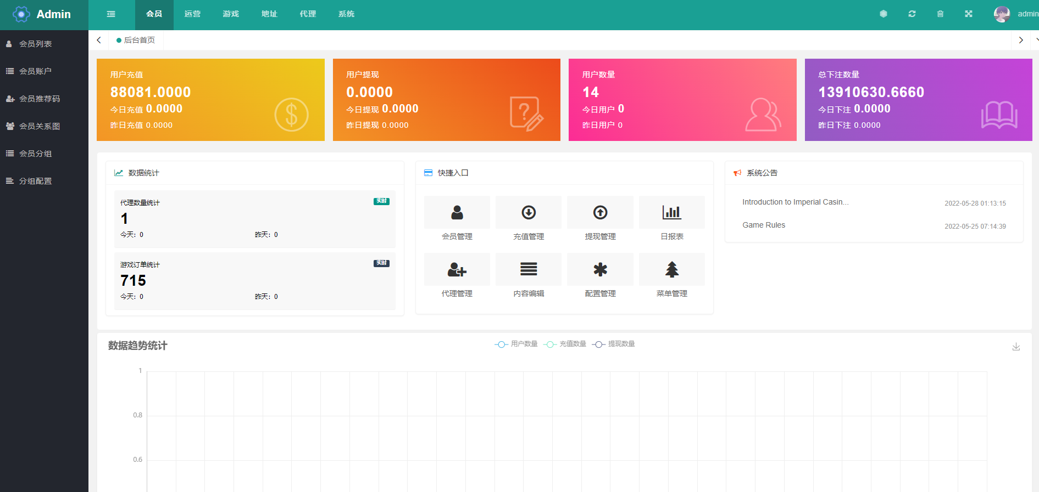Open 提现管理 quick entry icon
This screenshot has height=492, width=1039.
[x=600, y=212]
